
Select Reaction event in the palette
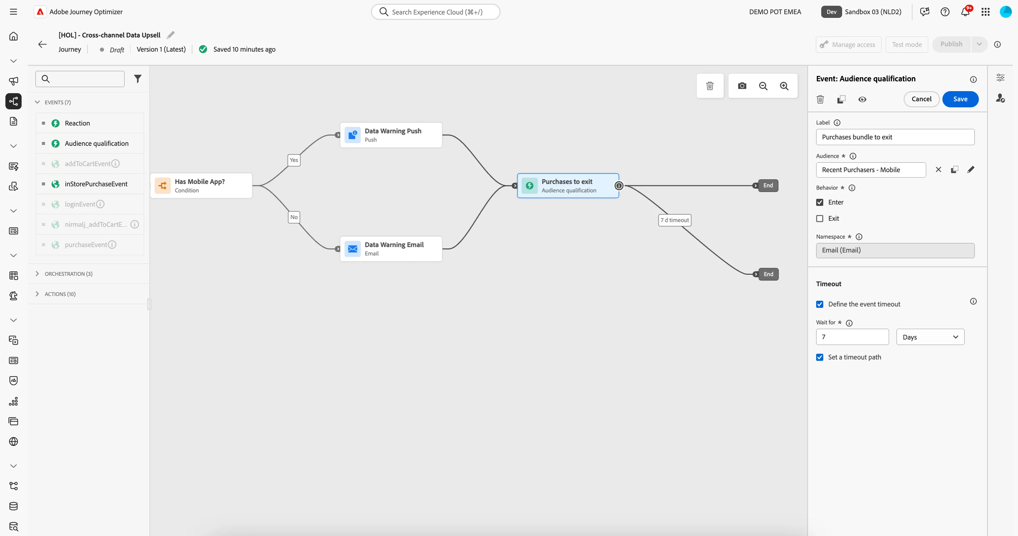click(90, 123)
